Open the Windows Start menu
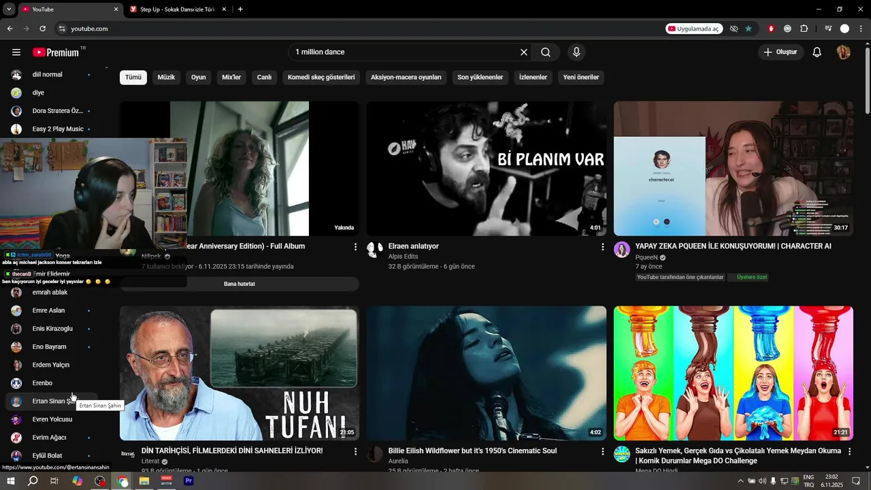Viewport: 871px width, 490px height. point(11,481)
